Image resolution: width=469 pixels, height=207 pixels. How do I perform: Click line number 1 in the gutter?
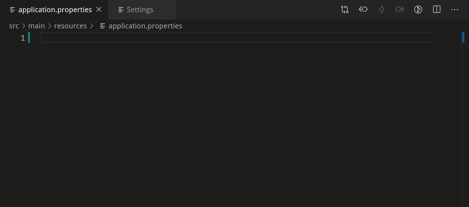(23, 38)
